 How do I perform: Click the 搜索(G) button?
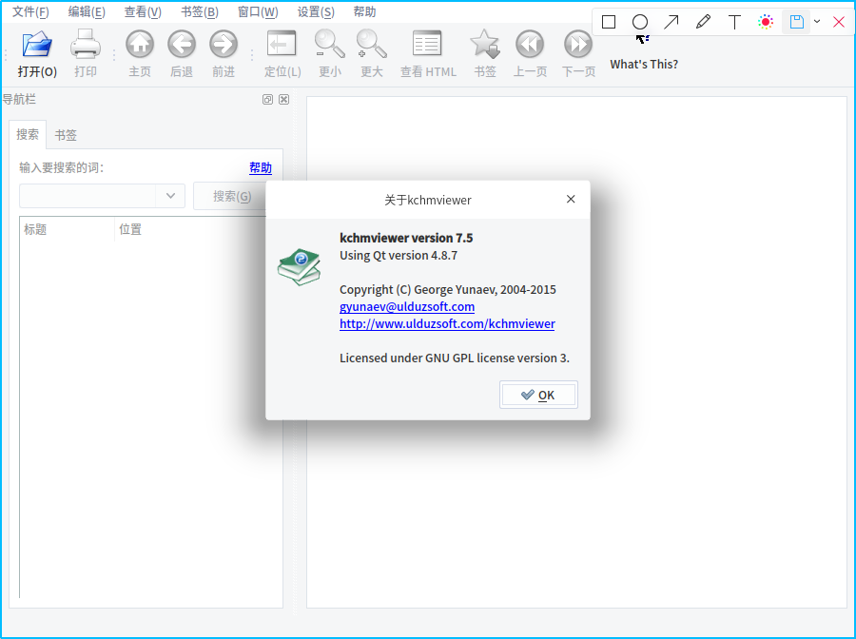pos(231,197)
